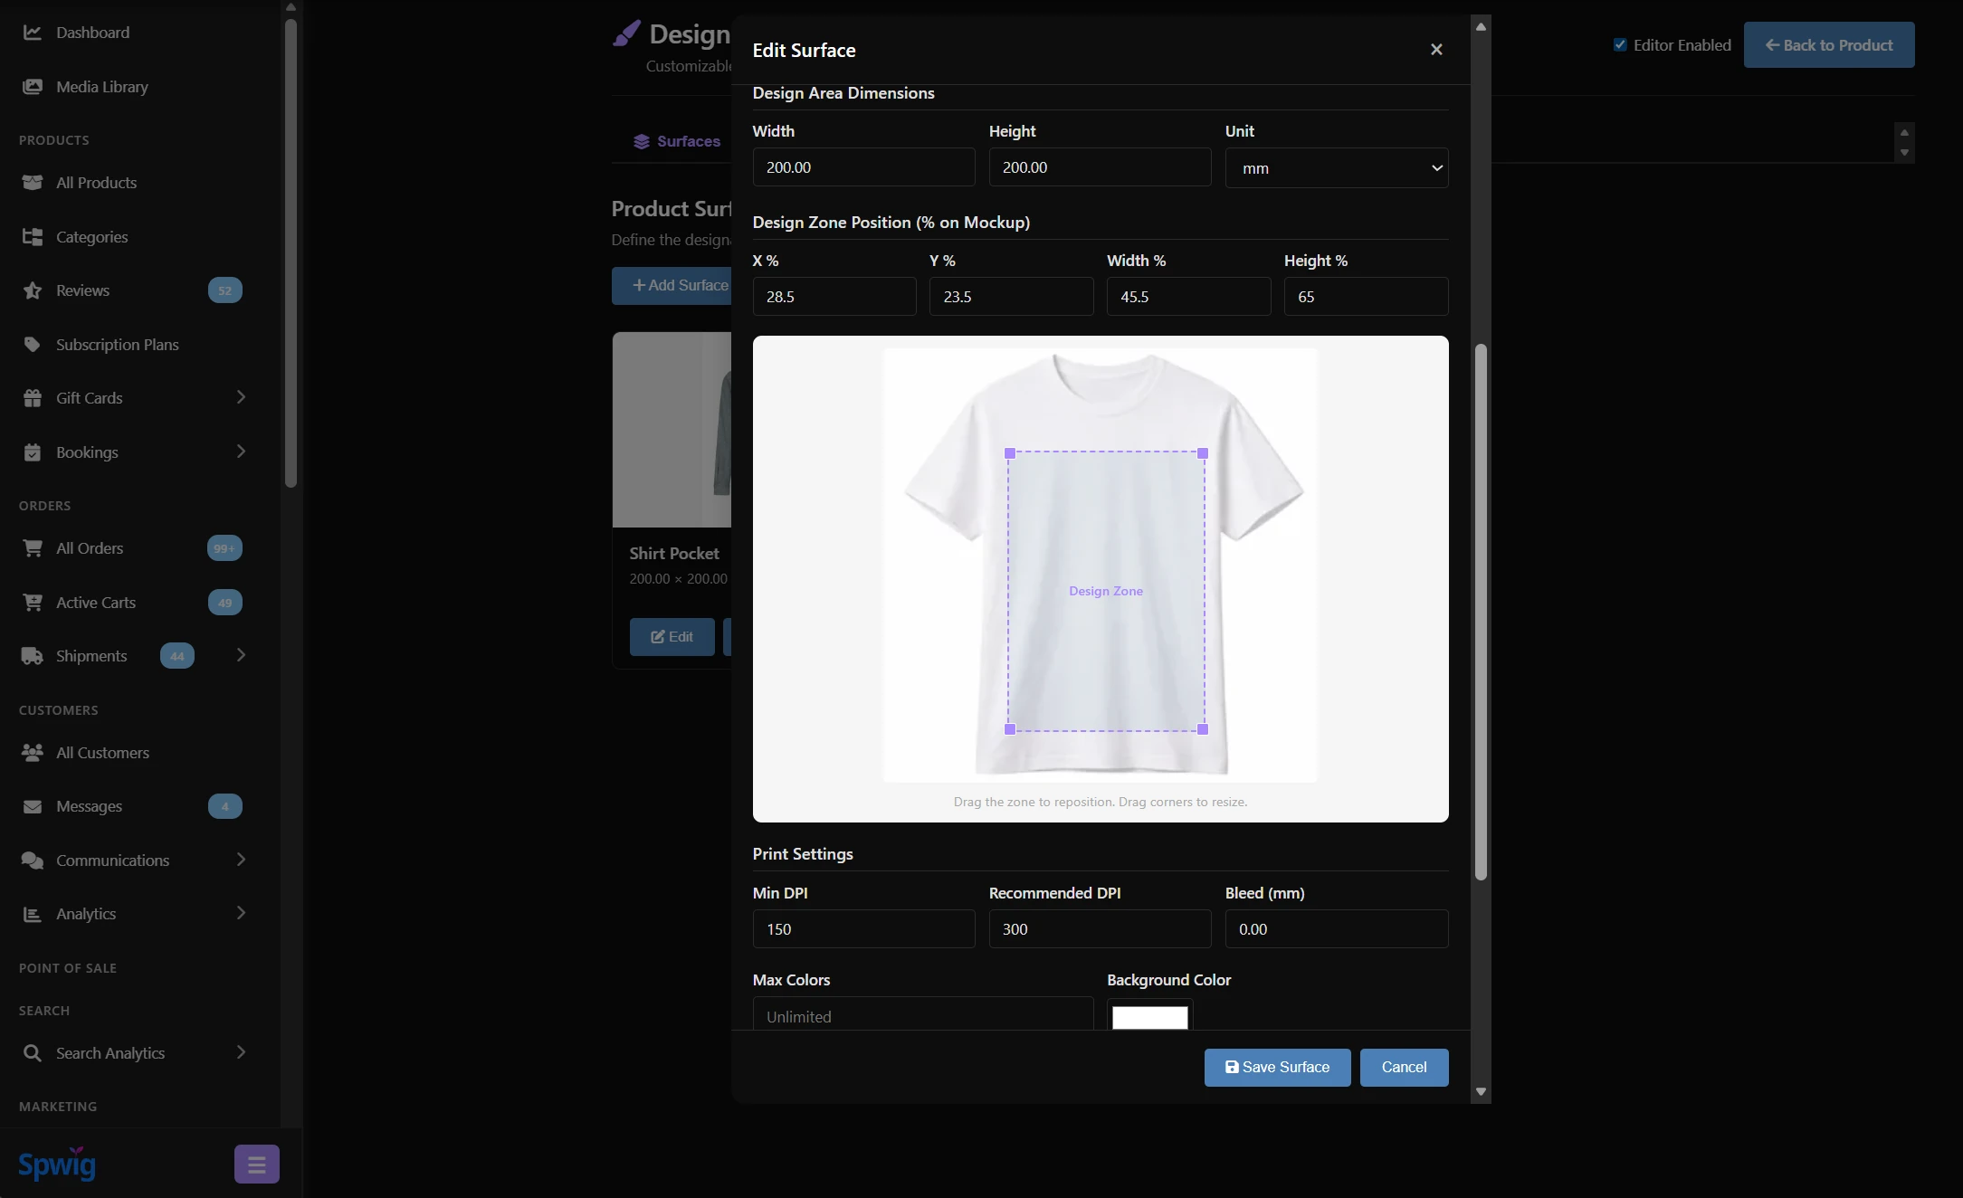
Task: Click the Shipments count badge 44
Action: [x=177, y=656]
